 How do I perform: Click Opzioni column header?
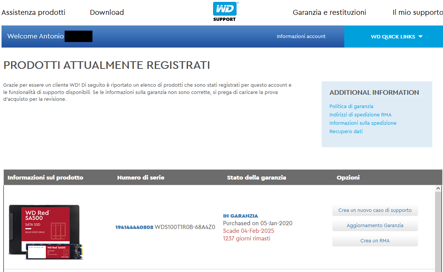coord(348,178)
